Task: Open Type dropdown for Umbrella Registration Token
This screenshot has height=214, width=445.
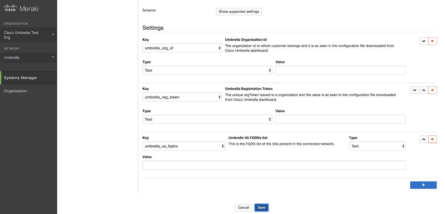Action: pyautogui.click(x=207, y=119)
